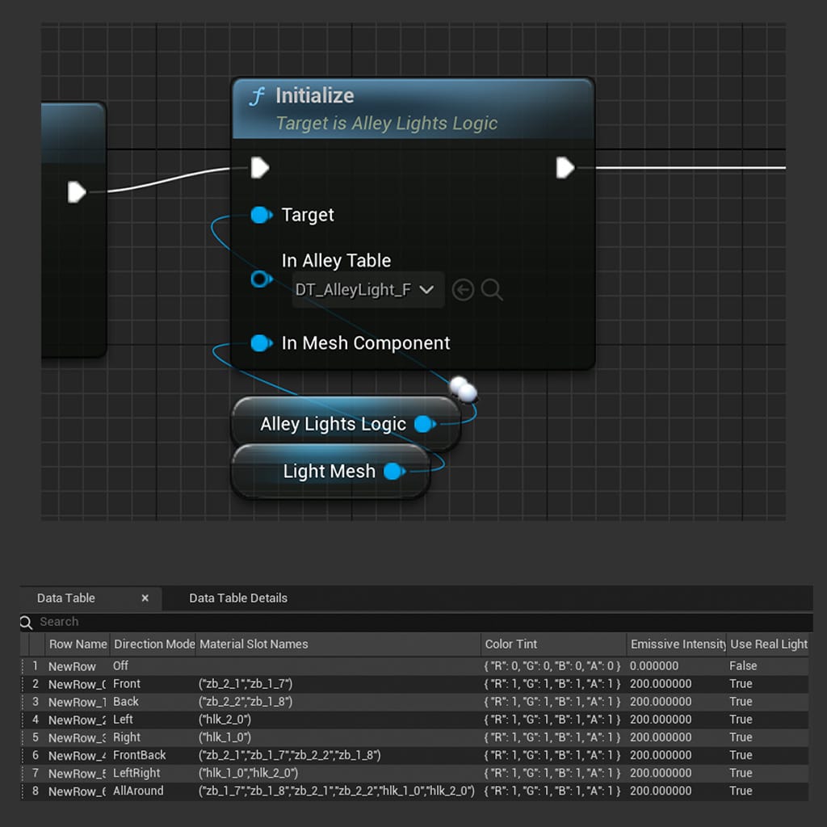Screen dimensions: 827x827
Task: Switch to the Data Table Details tab
Action: [x=237, y=598]
